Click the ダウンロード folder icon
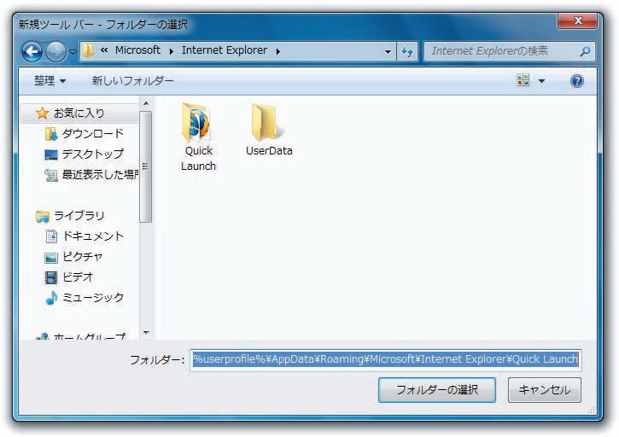Image resolution: width=619 pixels, height=437 pixels. pyautogui.click(x=51, y=134)
